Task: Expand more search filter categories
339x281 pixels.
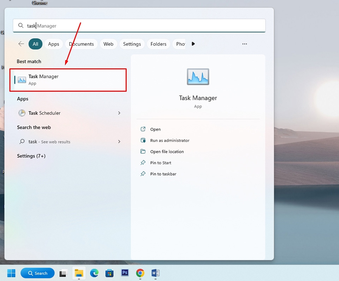Action: point(193,44)
